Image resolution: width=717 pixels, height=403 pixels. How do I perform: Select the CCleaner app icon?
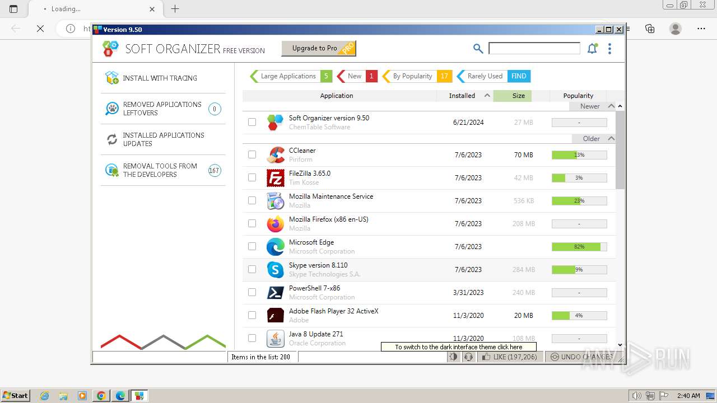pos(276,155)
